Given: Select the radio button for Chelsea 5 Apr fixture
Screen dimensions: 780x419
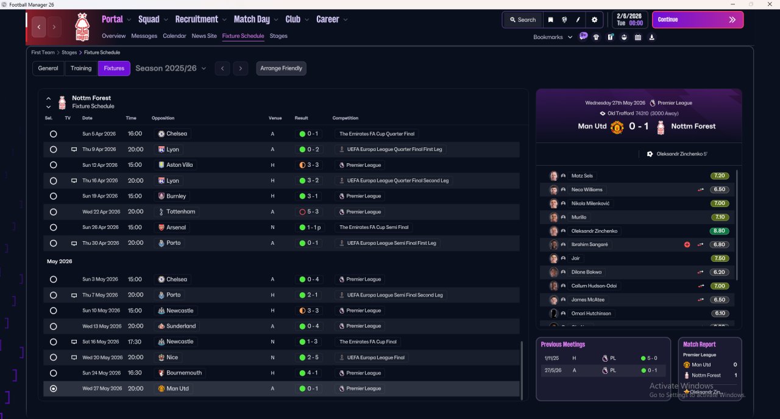Looking at the screenshot, I should click(x=53, y=134).
